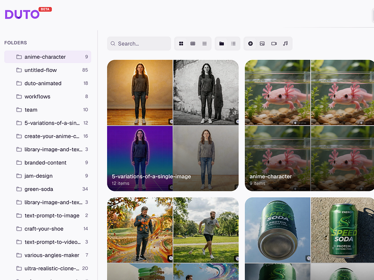Open the text-prompt-to-image folder
Viewport: 374px width, 280px height.
point(48,216)
